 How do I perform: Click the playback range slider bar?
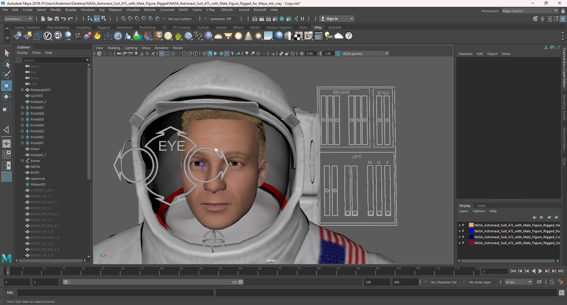pyautogui.click(x=153, y=282)
